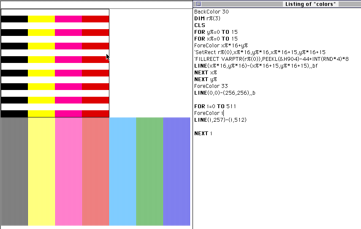The width and height of the screenshot is (361, 229).
Task: Click the 'NEXT y%' statement
Action: [205, 79]
